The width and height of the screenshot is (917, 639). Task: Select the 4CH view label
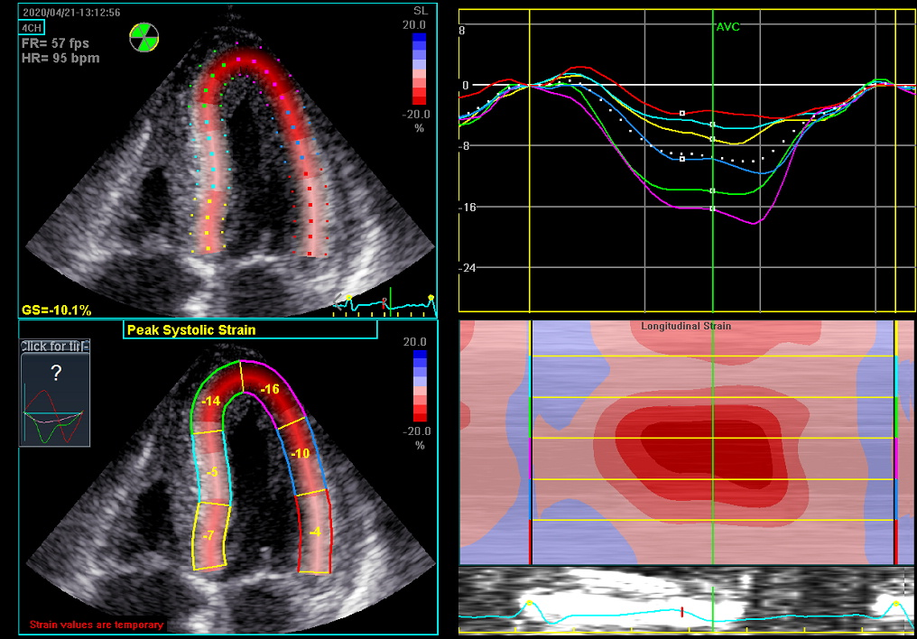click(x=32, y=27)
